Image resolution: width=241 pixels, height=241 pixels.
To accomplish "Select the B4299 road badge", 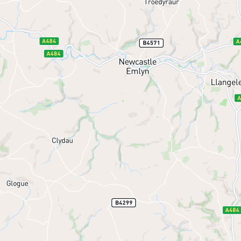I will pos(124,203).
